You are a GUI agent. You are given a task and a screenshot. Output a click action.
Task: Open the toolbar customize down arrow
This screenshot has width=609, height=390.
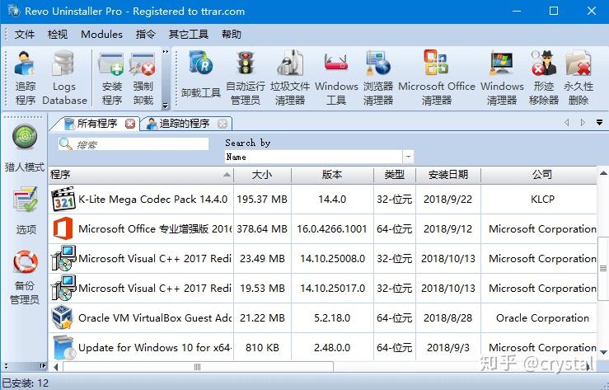pos(166,106)
